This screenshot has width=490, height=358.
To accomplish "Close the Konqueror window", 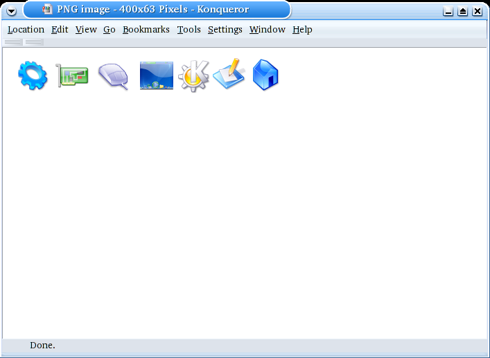I will coord(478,11).
